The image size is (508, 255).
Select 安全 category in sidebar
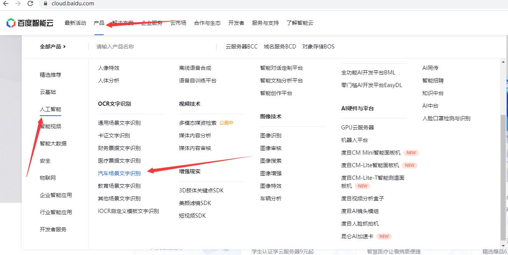pyautogui.click(x=45, y=161)
